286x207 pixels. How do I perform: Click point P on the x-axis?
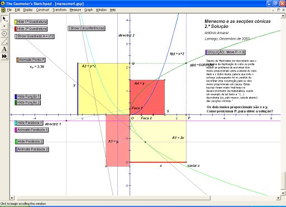tap(186, 115)
